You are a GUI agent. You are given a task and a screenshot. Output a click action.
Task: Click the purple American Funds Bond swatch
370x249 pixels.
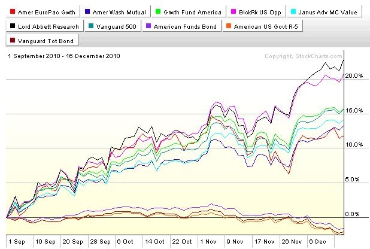point(148,26)
